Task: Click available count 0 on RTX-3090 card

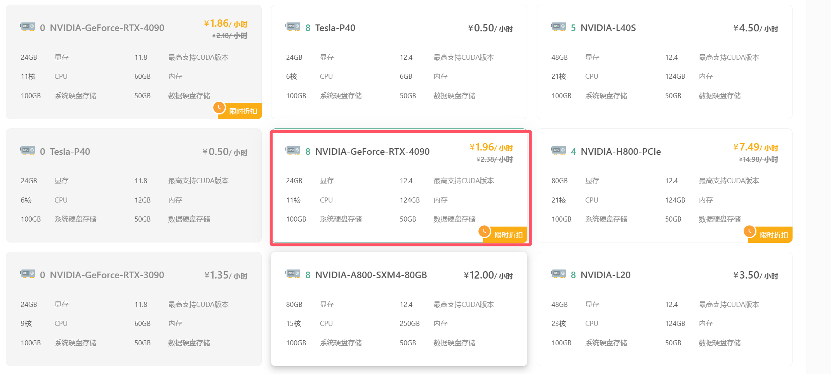Action: [42, 275]
